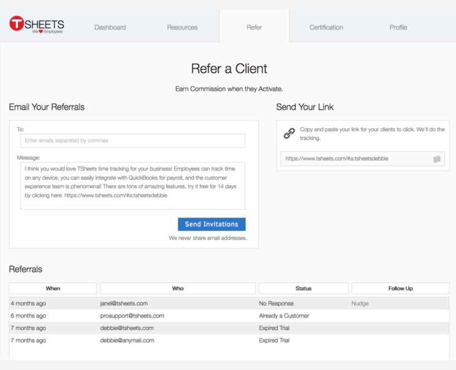Click 'Earn Commission when they Activate' text

click(x=229, y=89)
